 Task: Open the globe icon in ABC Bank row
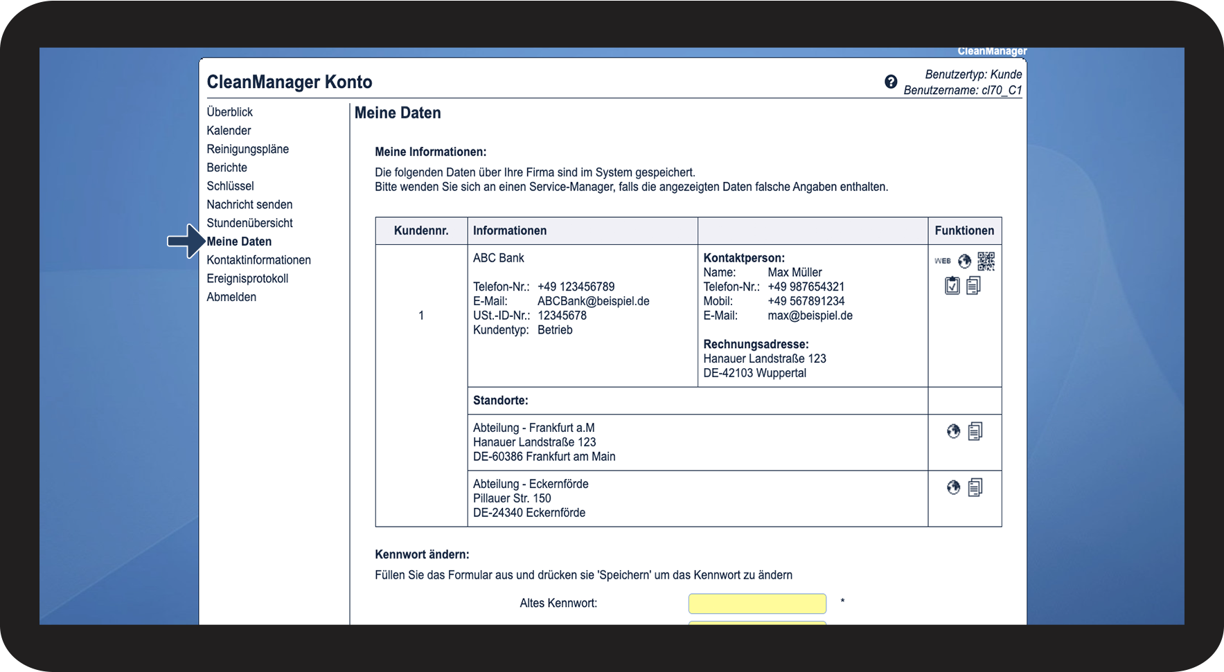964,261
